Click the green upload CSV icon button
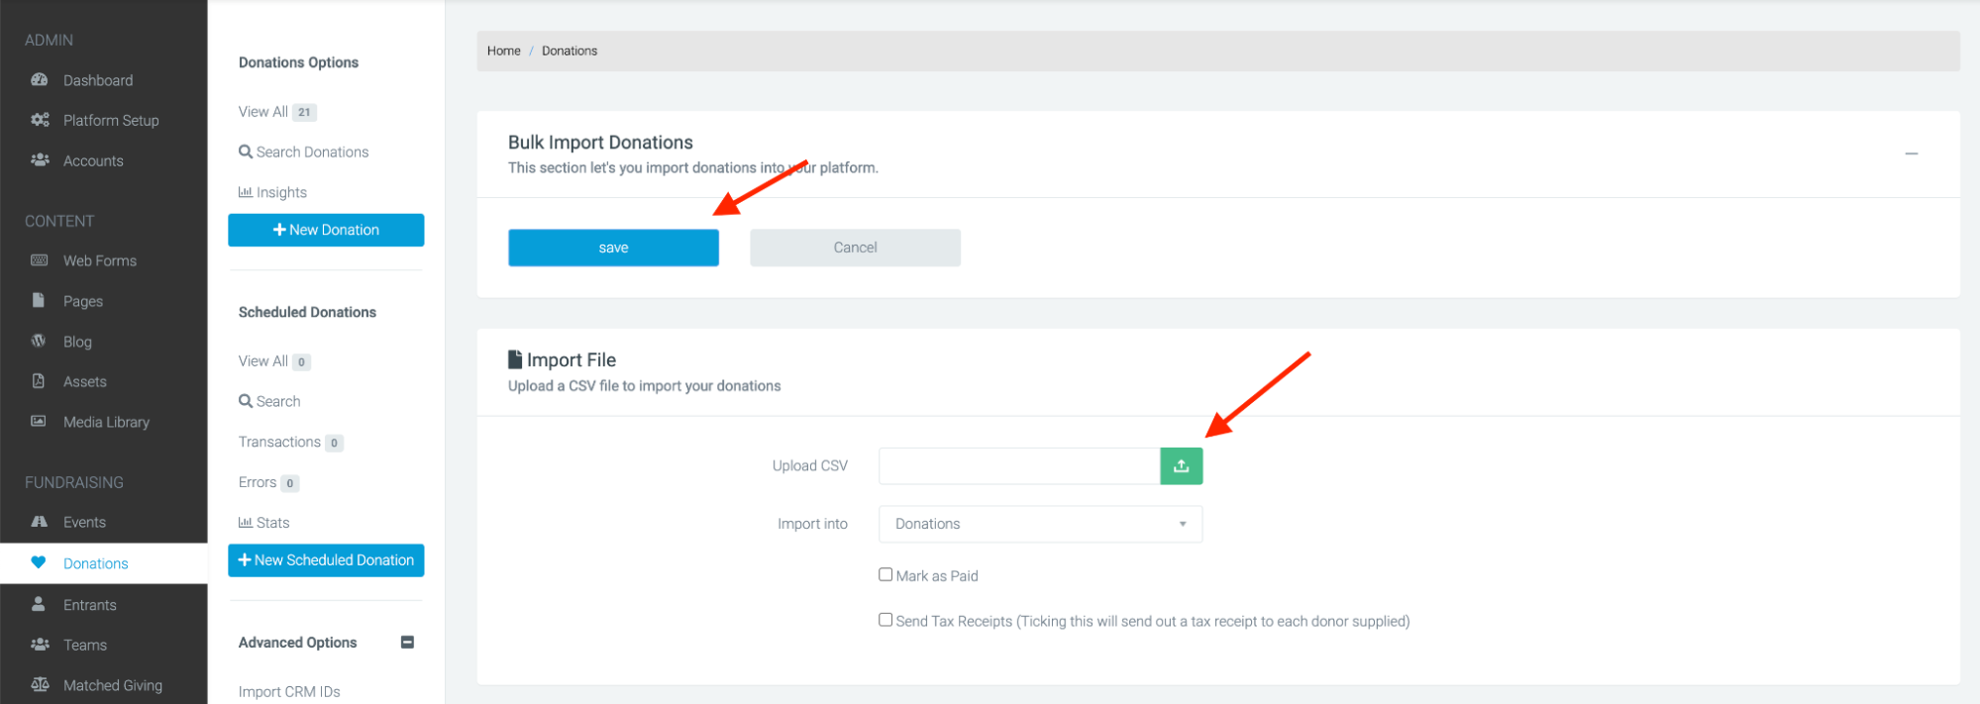Image resolution: width=1980 pixels, height=704 pixels. coord(1182,465)
